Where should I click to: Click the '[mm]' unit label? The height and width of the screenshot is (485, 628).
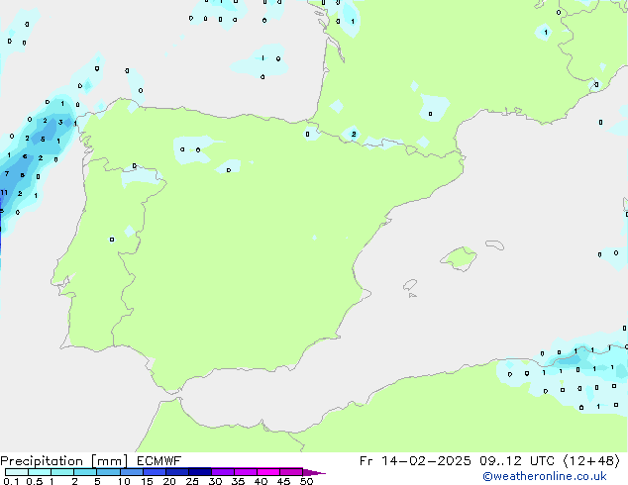pyautogui.click(x=109, y=461)
